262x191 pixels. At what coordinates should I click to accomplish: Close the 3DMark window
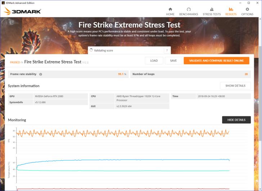[x=257, y=3]
